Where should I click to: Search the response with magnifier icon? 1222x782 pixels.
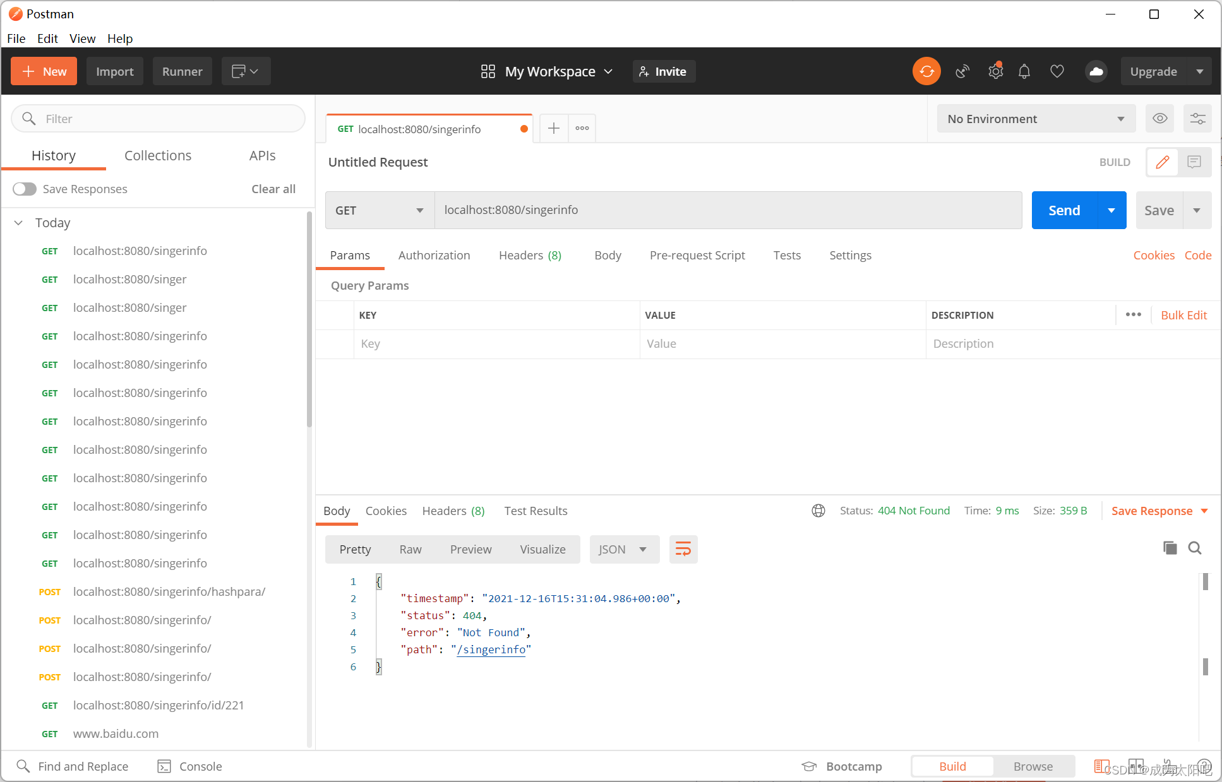1195,548
